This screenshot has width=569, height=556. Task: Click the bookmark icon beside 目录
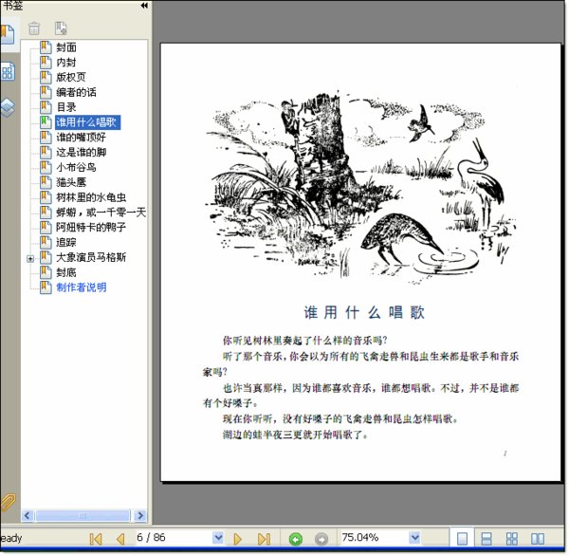point(46,107)
